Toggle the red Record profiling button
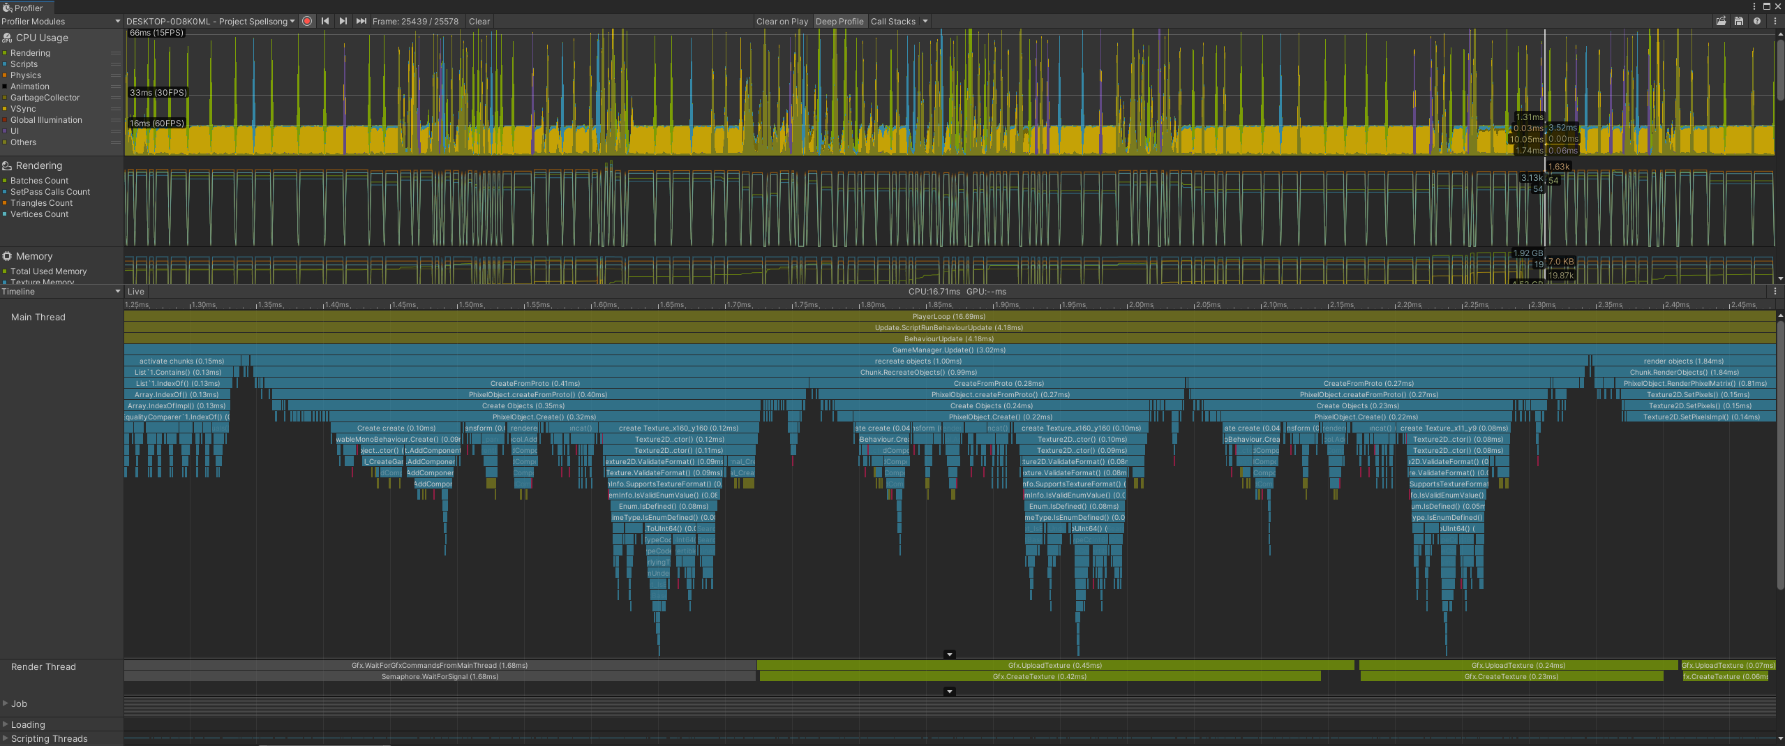The height and width of the screenshot is (746, 1785). pyautogui.click(x=307, y=21)
